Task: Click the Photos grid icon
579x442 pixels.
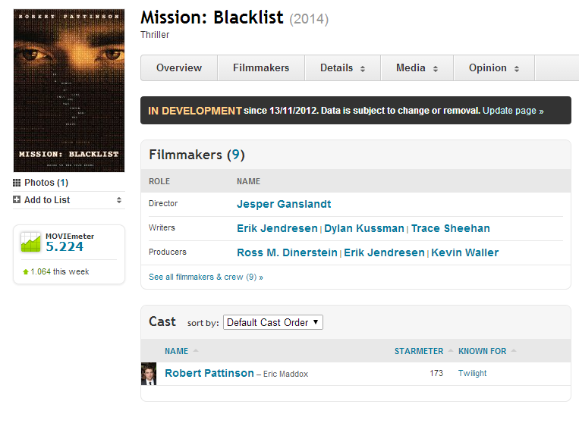Action: (x=17, y=183)
